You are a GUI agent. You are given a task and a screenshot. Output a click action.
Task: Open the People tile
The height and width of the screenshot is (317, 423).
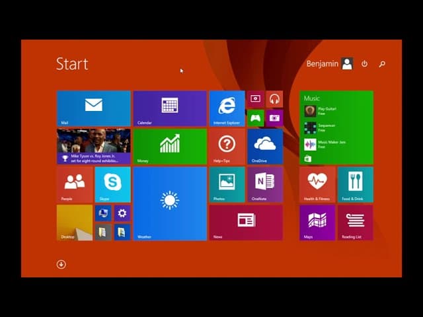pyautogui.click(x=75, y=185)
